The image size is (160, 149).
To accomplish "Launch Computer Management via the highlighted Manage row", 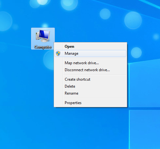I will (x=90, y=53).
